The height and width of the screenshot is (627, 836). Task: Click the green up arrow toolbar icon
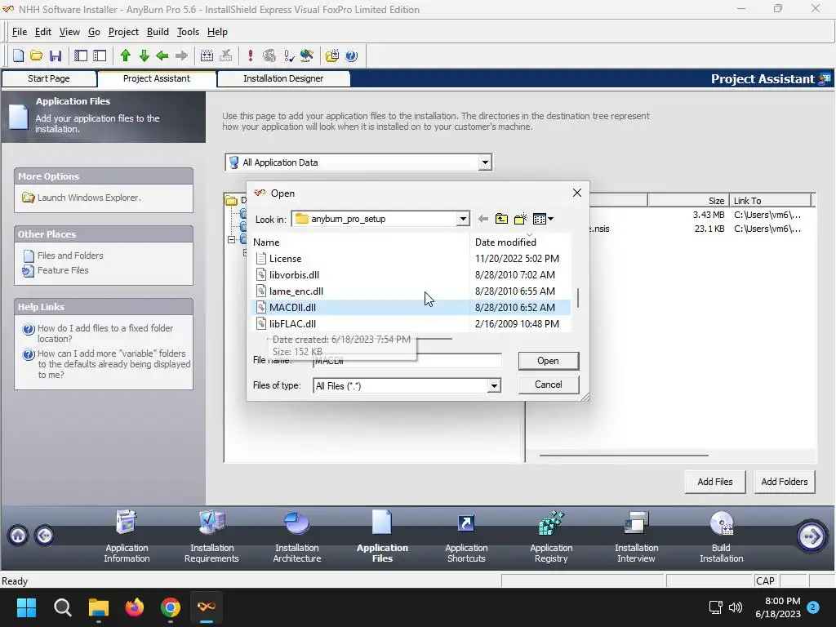[125, 56]
